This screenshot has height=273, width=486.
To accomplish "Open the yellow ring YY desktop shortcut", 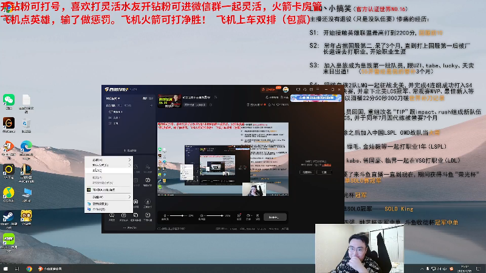I will (9, 172).
